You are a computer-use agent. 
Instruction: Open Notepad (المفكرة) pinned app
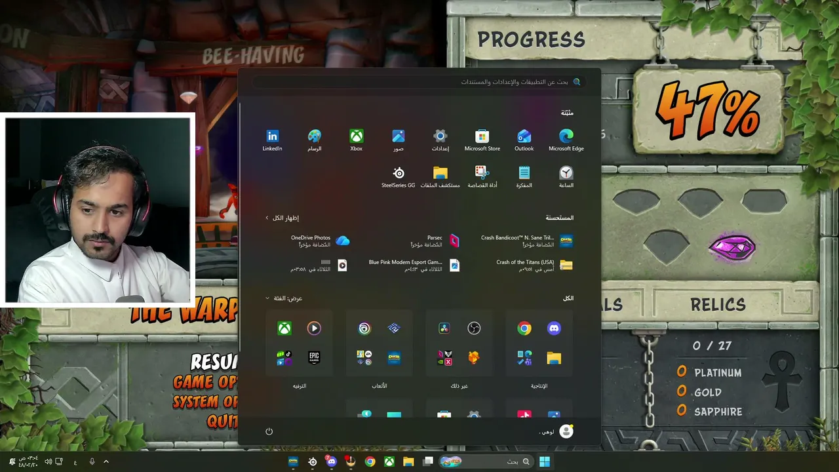pos(524,177)
